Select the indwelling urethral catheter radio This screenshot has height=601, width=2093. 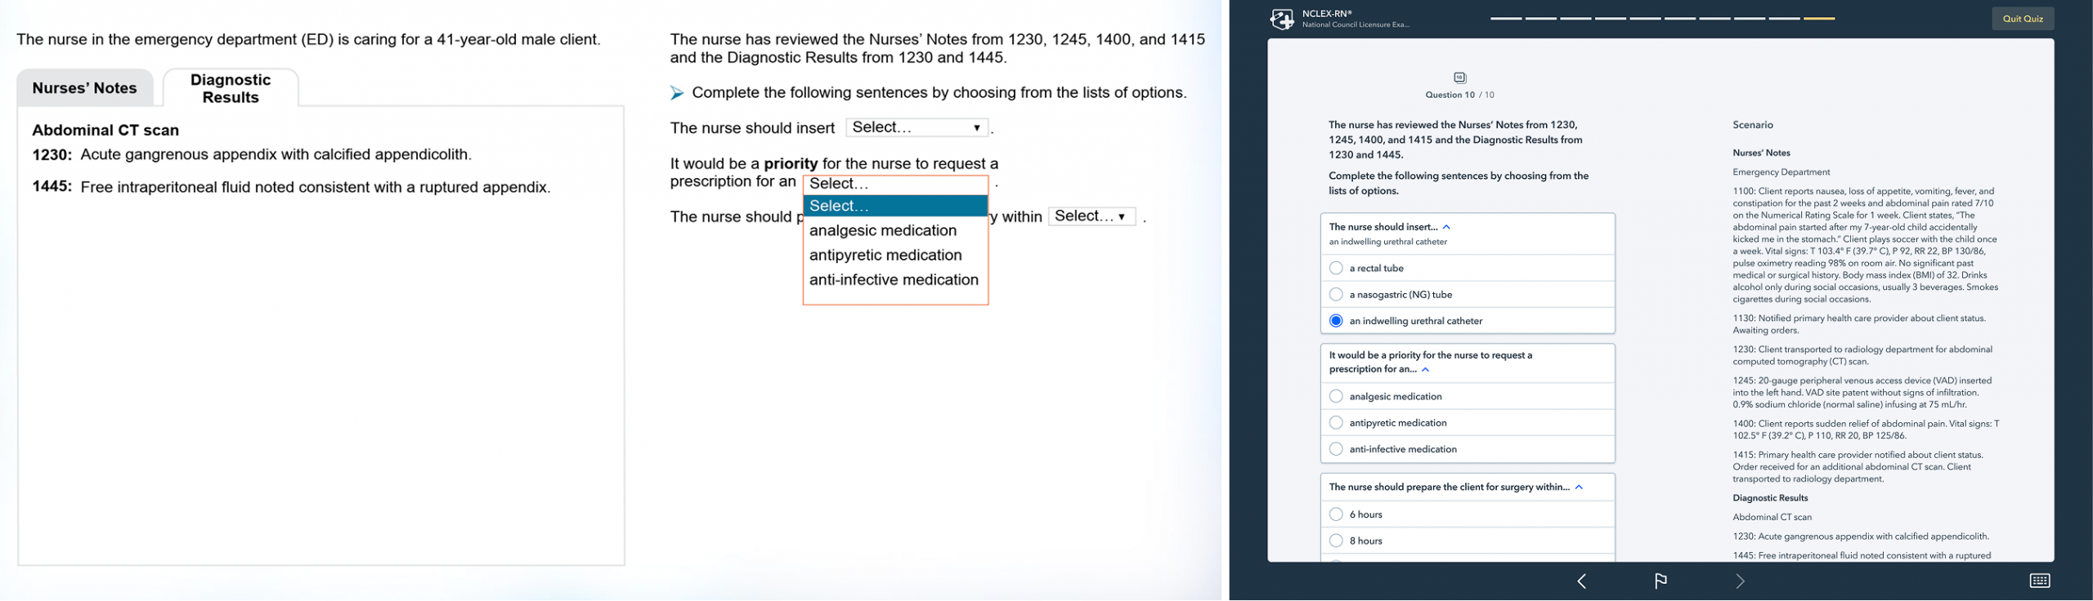pyautogui.click(x=1336, y=321)
